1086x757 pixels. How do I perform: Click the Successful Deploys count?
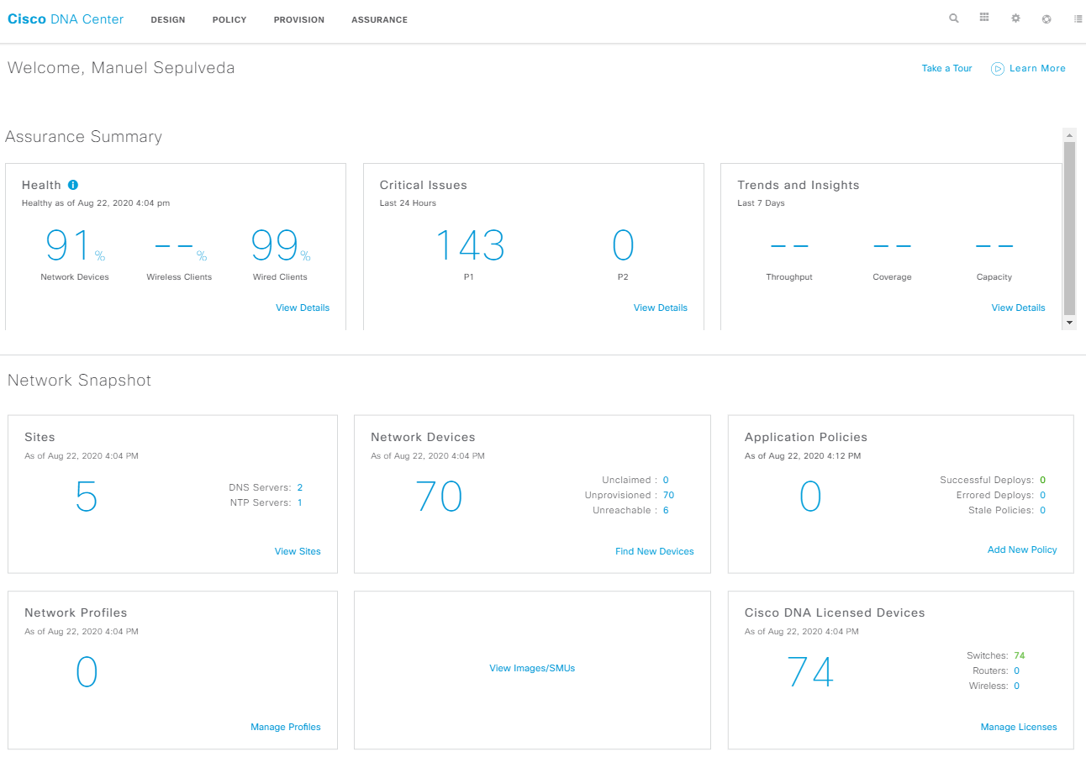pos(1043,481)
